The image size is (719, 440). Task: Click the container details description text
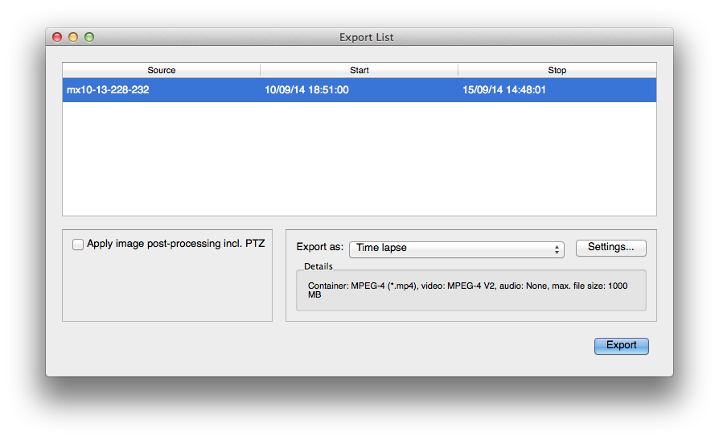466,290
